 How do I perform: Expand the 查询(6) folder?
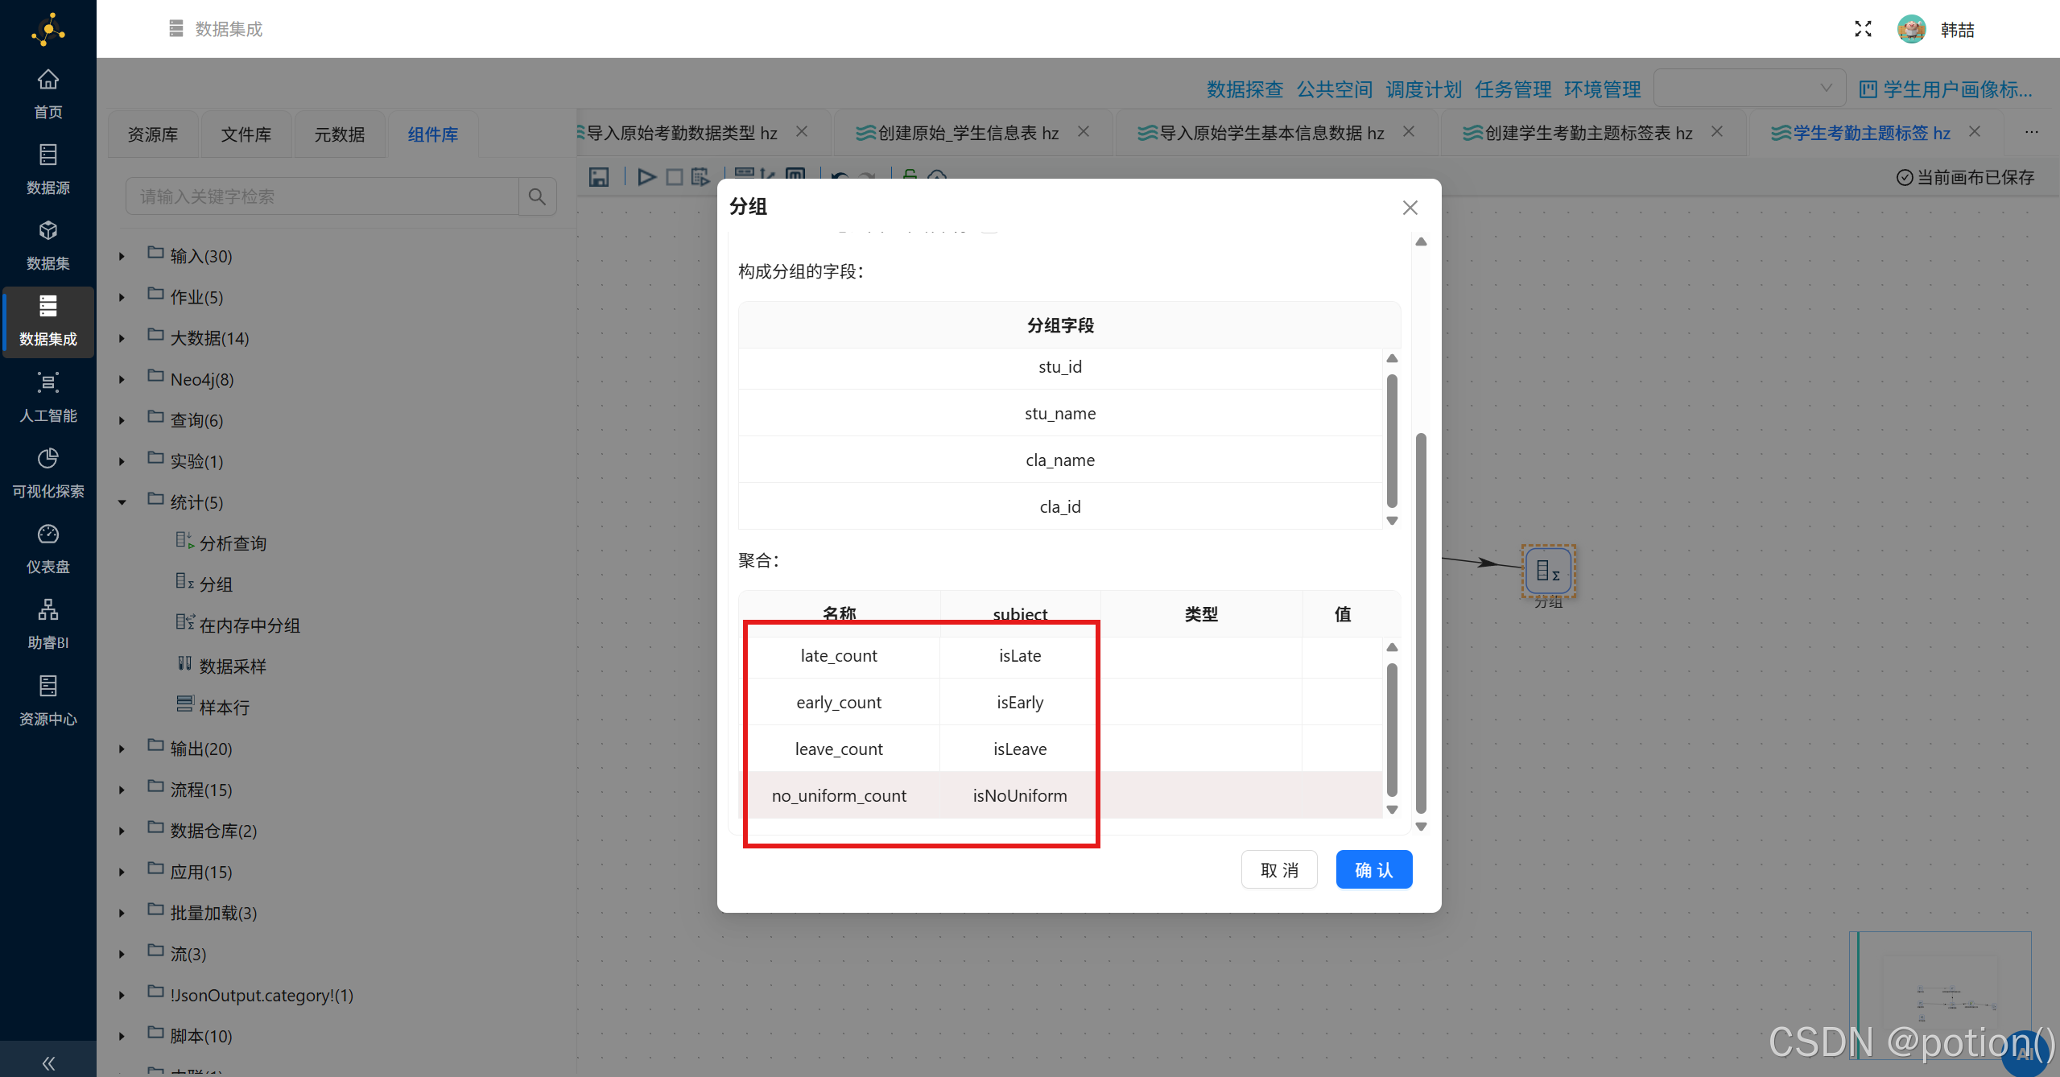point(122,420)
